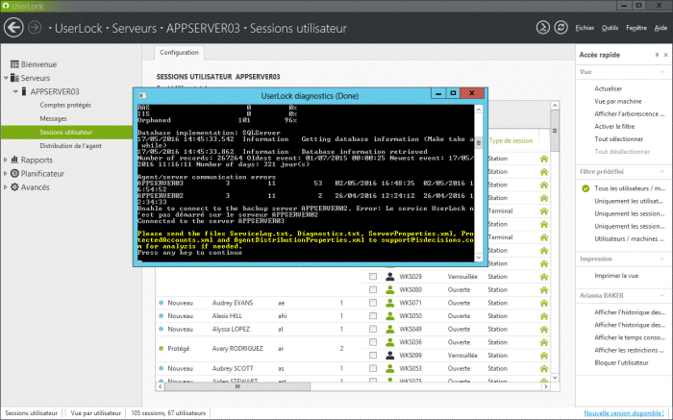Close the Accès rapide panel
The height and width of the screenshot is (420, 673).
(x=665, y=55)
